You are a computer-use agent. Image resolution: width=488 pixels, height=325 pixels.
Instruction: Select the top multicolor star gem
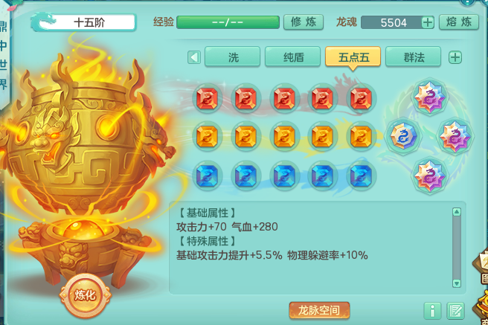click(429, 97)
